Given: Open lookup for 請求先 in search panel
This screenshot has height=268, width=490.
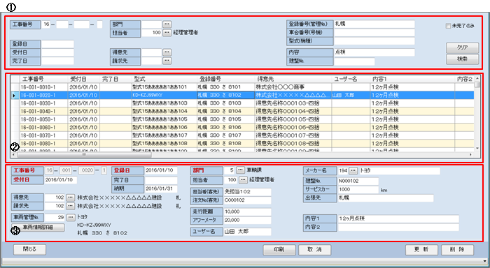Looking at the screenshot, I should point(167,61).
